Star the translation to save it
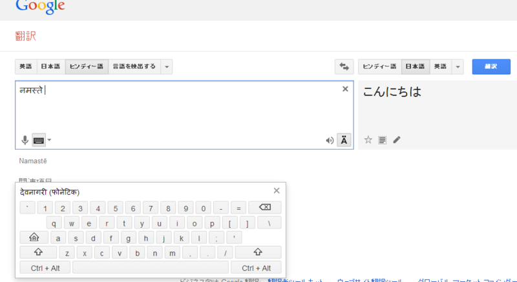The image size is (517, 282). (x=368, y=140)
